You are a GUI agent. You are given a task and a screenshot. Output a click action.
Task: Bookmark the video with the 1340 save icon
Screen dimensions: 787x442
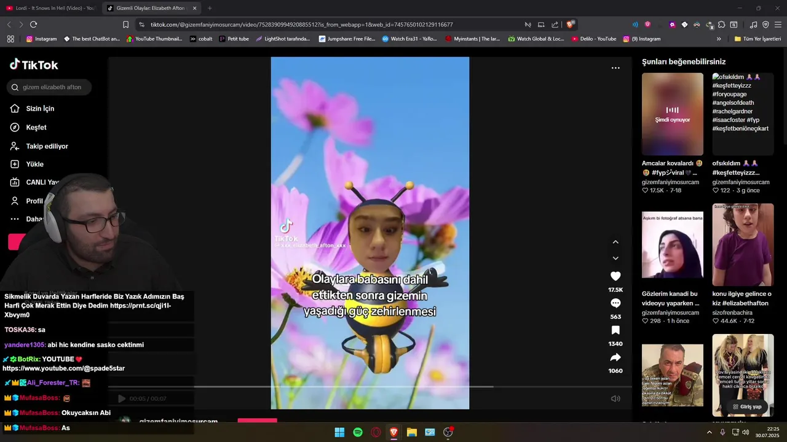pos(615,330)
